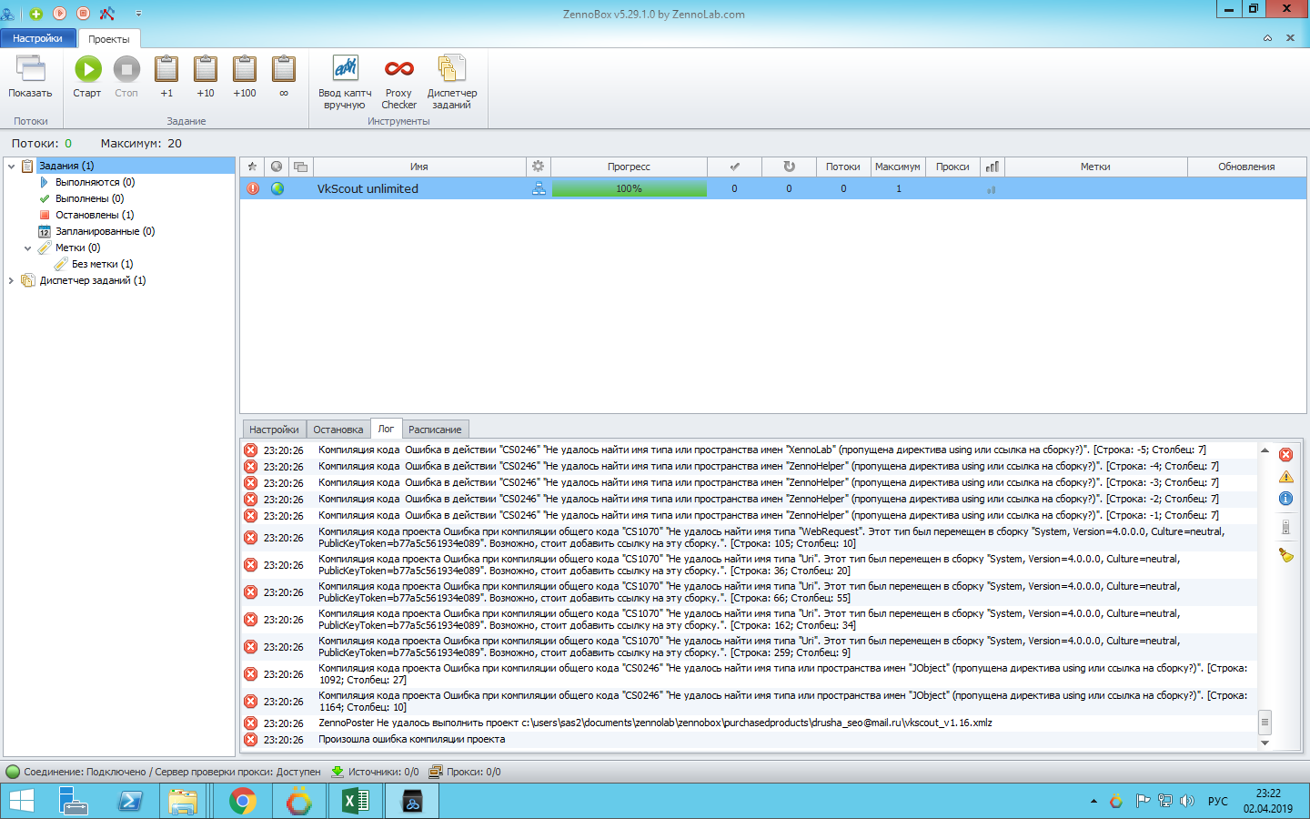Viewport: 1310px width, 819px height.
Task: Select the Лог tab in bottom panel
Action: (x=386, y=429)
